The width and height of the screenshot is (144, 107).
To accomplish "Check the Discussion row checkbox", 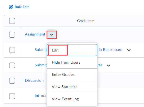I will click(x=12, y=81).
